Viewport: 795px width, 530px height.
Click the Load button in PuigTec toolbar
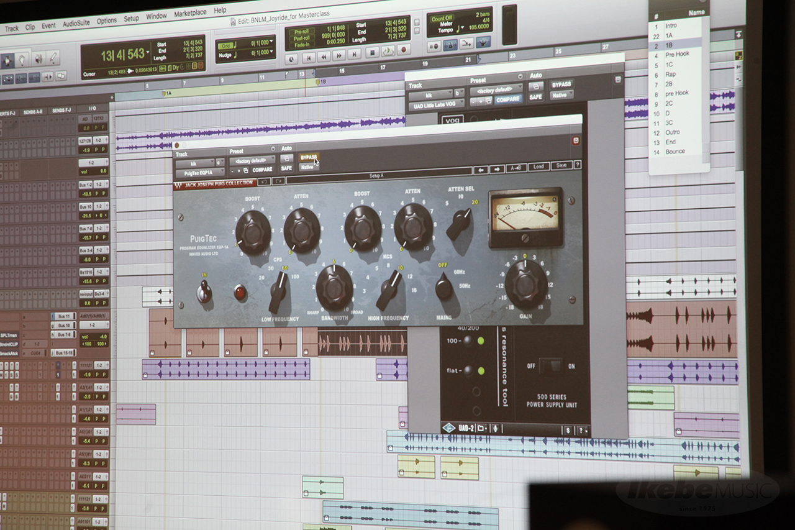pyautogui.click(x=538, y=167)
